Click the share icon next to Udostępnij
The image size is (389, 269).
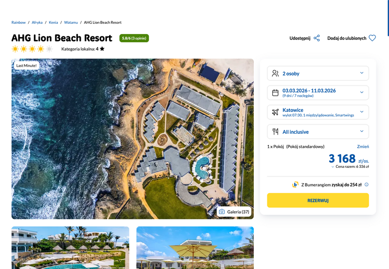tap(317, 38)
